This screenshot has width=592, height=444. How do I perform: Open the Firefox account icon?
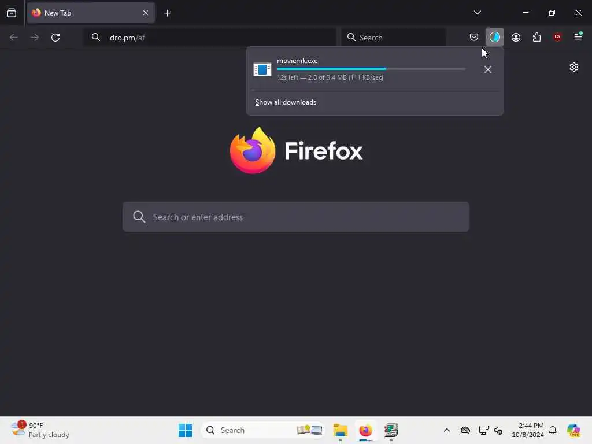[516, 37]
